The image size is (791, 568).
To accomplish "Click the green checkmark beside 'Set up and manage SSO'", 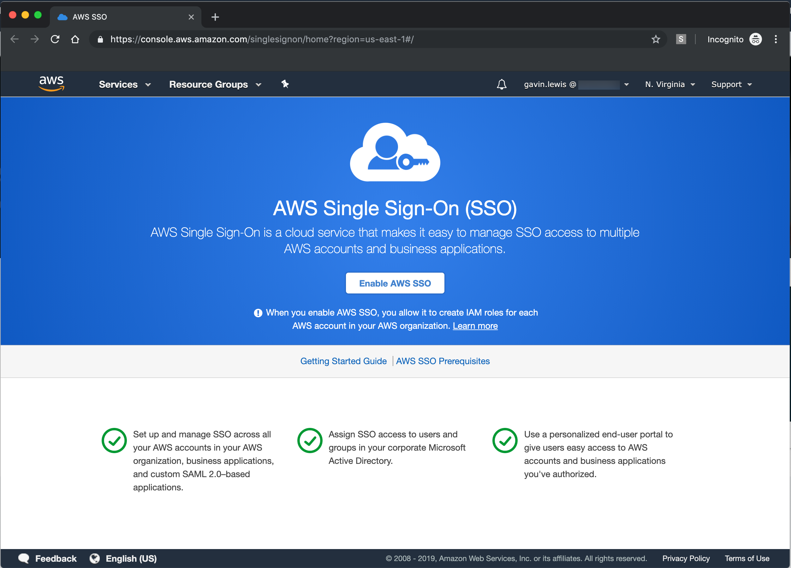I will coord(114,441).
